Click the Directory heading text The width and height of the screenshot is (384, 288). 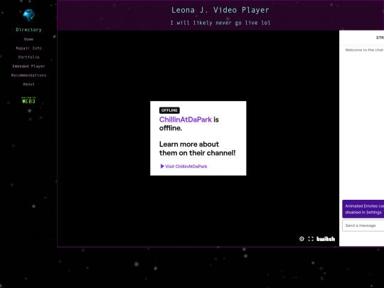point(28,30)
